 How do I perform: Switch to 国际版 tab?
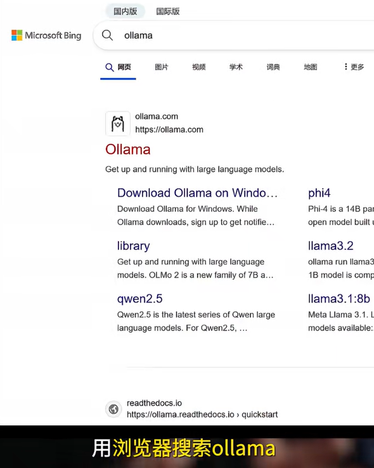pos(168,11)
